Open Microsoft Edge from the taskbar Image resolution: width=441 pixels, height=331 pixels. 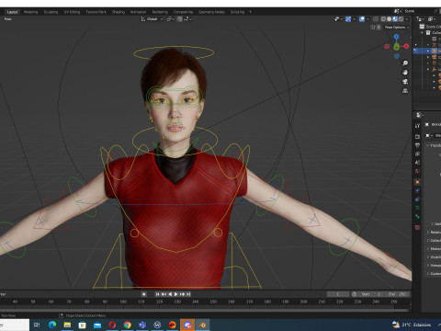(x=52, y=325)
